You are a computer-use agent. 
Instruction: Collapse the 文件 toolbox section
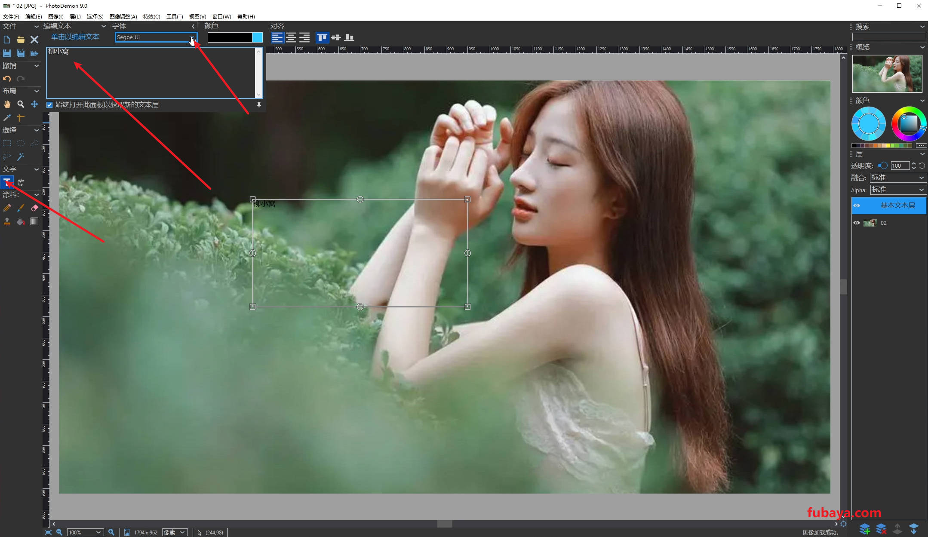36,27
